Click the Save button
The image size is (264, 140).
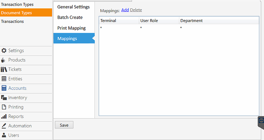64,125
